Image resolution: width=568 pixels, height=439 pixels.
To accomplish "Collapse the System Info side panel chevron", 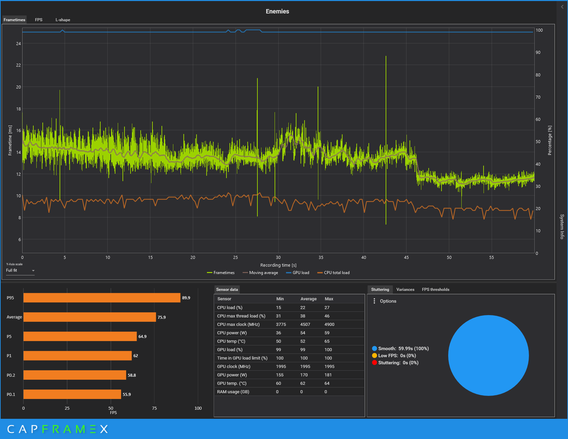I will tap(562, 7).
